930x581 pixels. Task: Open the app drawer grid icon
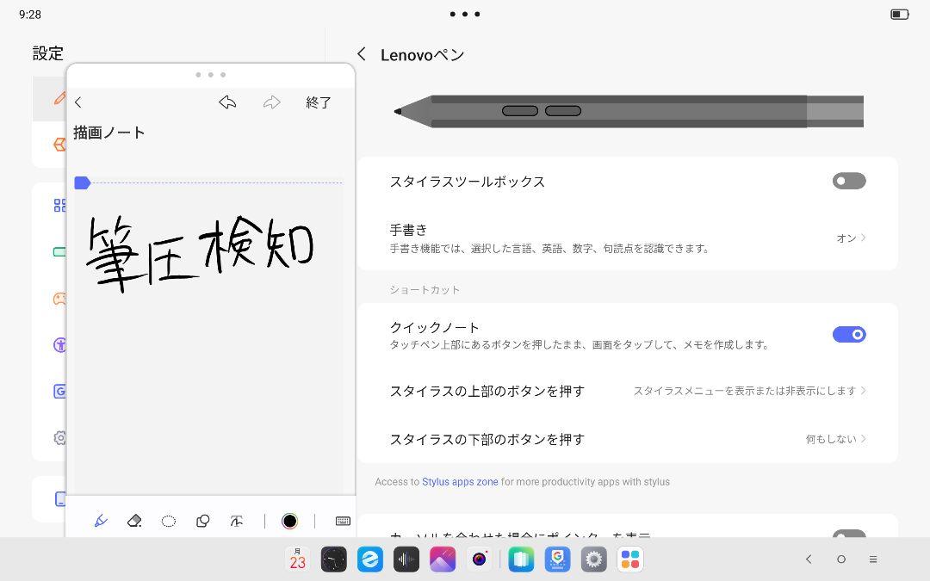tap(629, 559)
